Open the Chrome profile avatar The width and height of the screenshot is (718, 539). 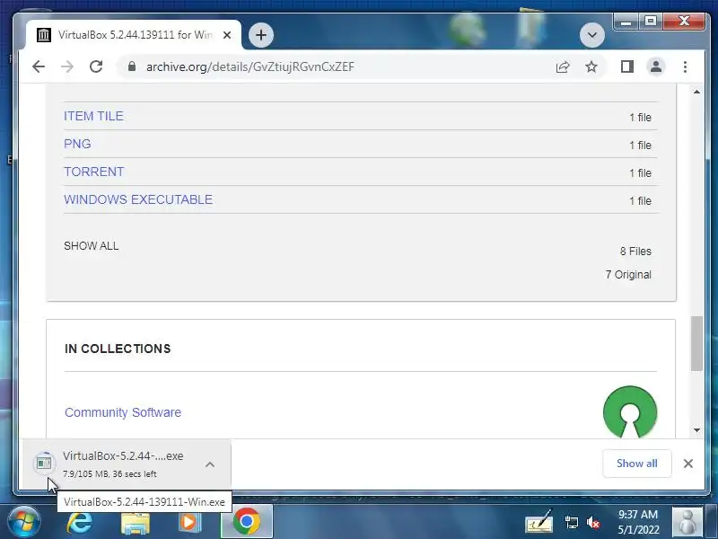coord(656,66)
